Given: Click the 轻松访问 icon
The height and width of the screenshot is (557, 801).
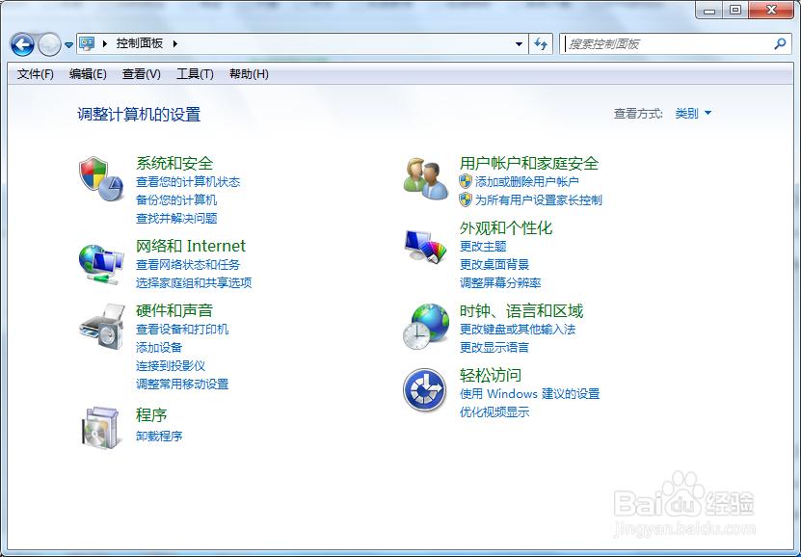Looking at the screenshot, I should point(423,390).
